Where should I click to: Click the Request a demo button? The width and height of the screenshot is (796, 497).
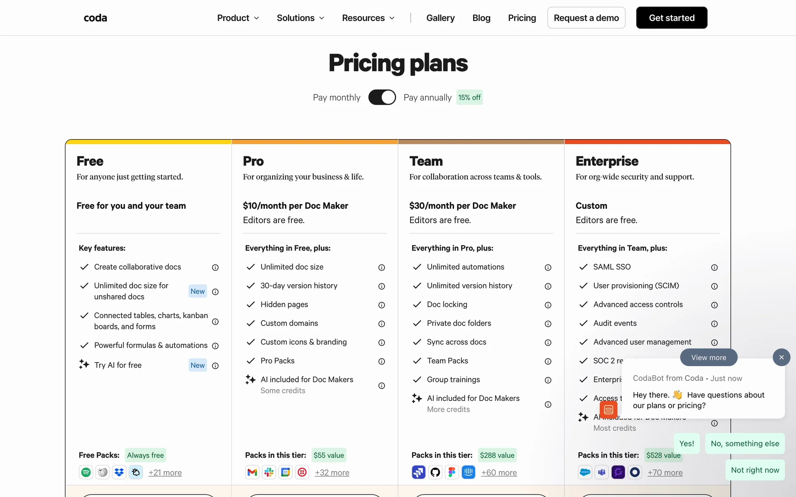[x=586, y=18]
